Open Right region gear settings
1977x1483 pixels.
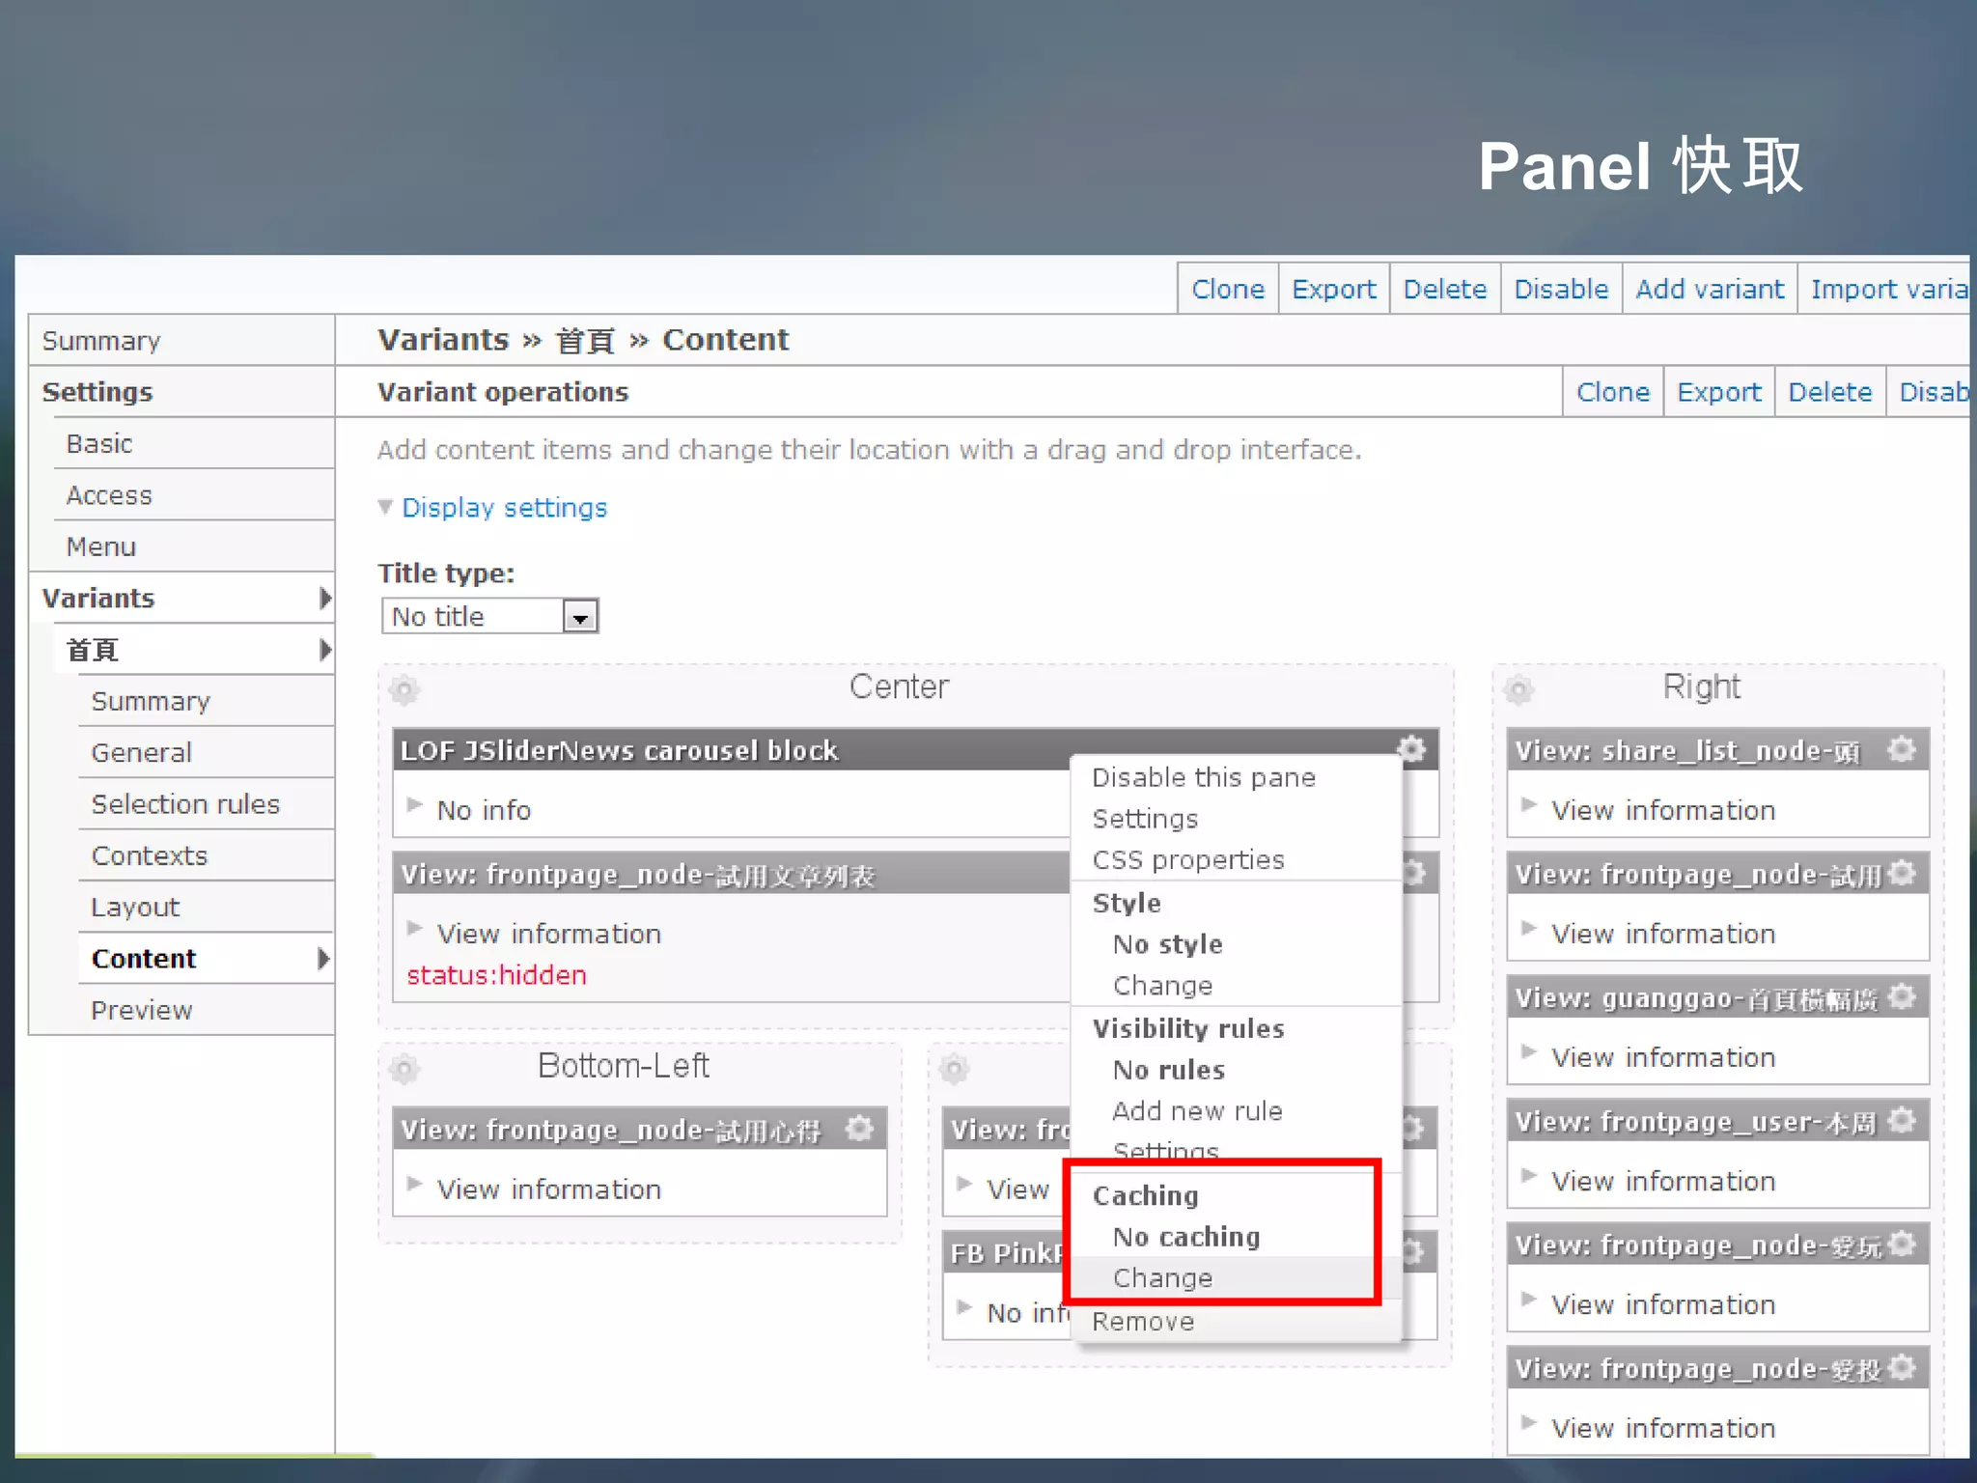1518,689
